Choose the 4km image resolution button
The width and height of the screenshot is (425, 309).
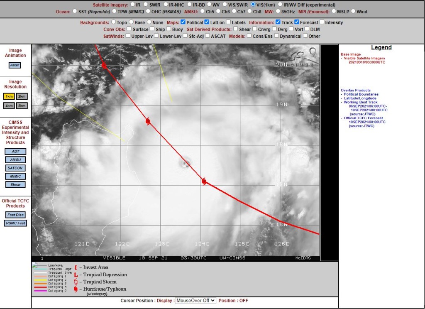[x=9, y=105]
